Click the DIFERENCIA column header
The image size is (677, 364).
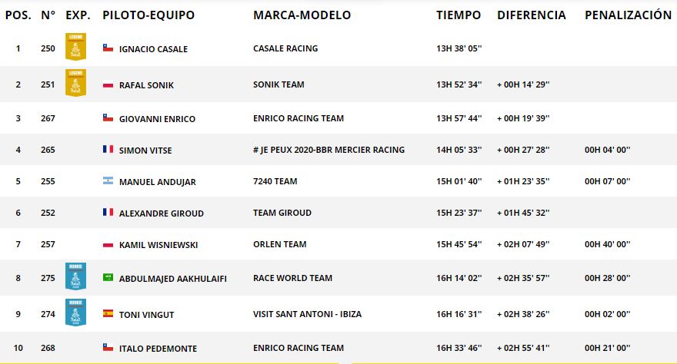coord(531,15)
